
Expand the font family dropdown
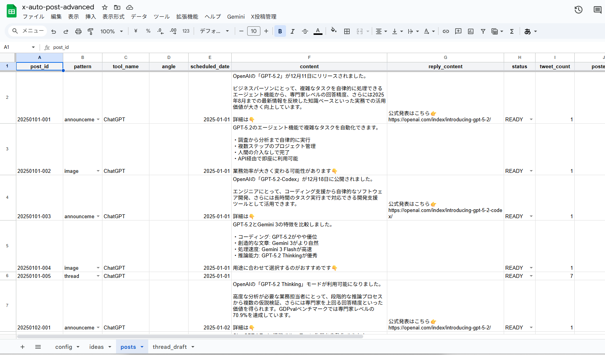pos(214,31)
